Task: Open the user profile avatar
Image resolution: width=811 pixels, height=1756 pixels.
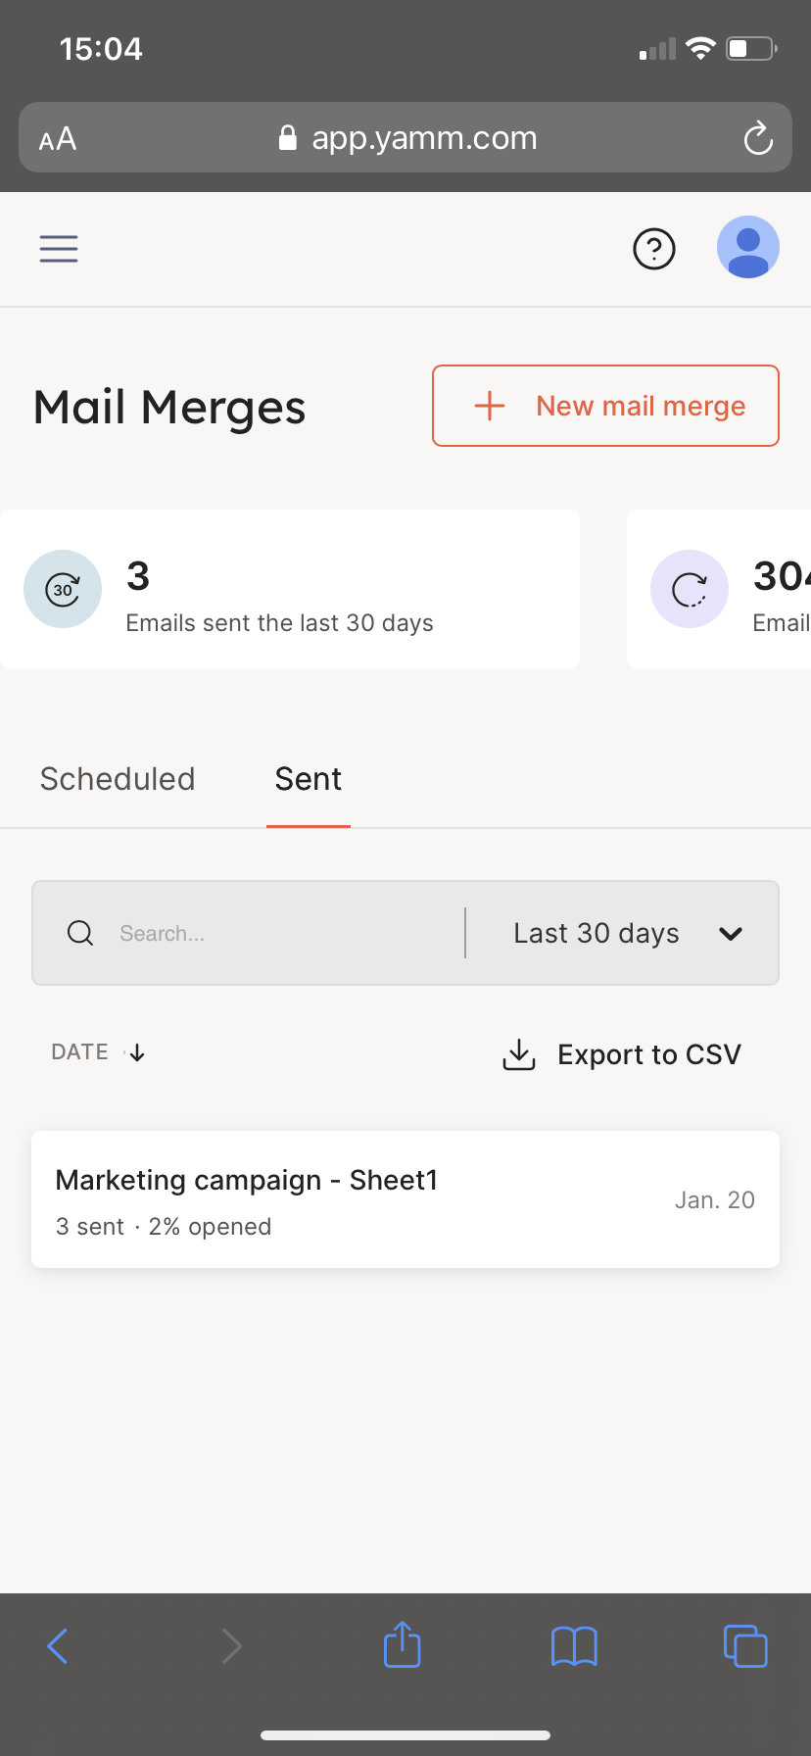Action: coord(747,247)
